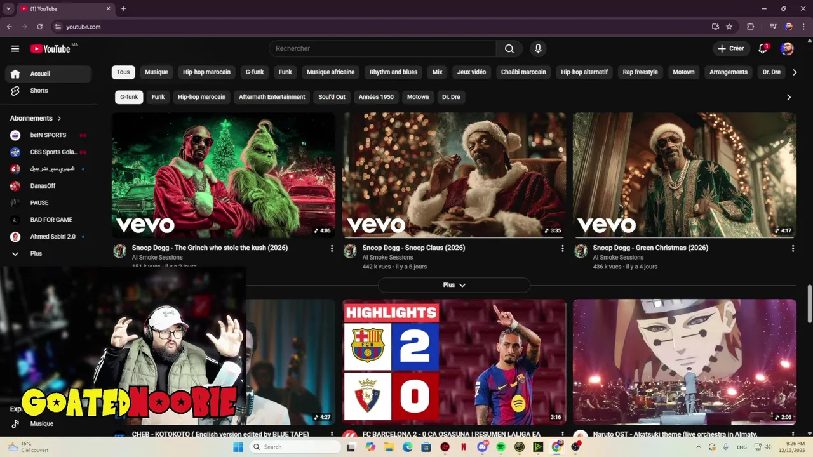This screenshot has height=457, width=813.
Task: Open Netflix from the taskbar
Action: click(464, 447)
